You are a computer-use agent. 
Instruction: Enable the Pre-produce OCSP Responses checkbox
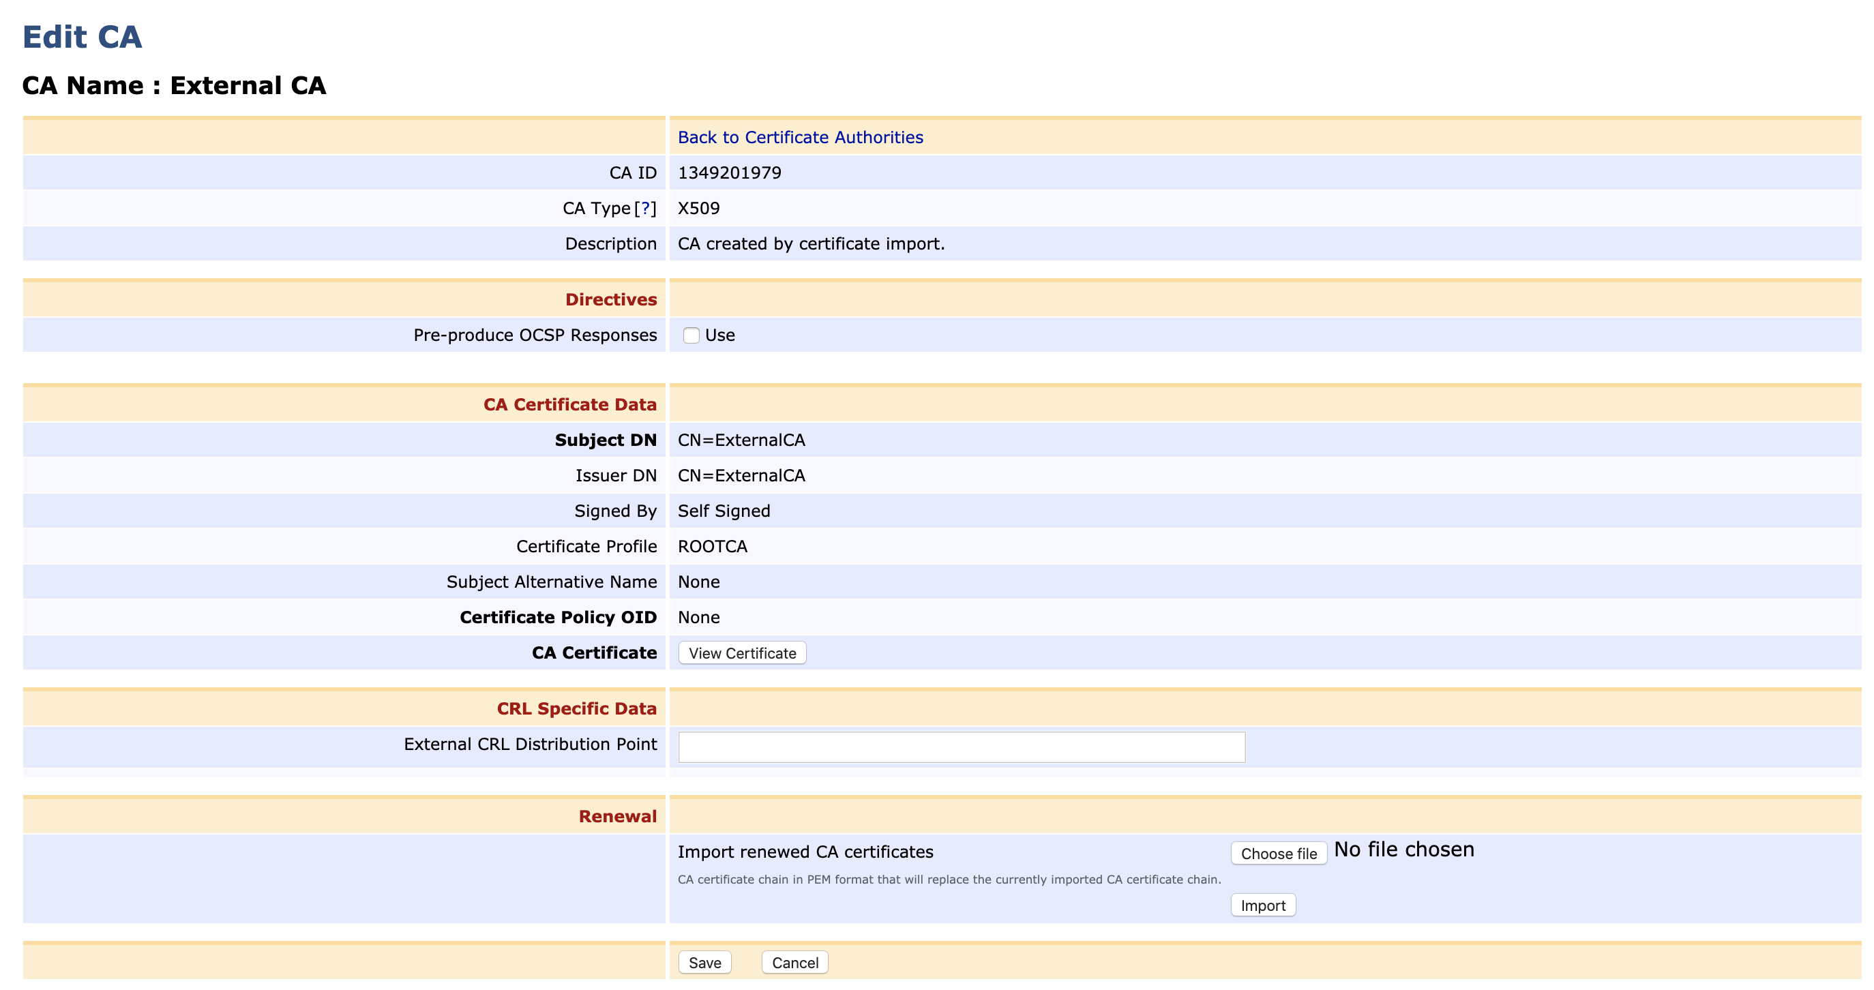[x=690, y=335]
